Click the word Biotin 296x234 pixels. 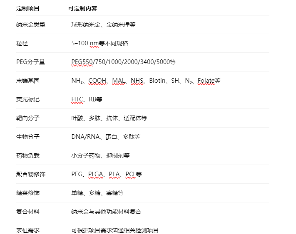(x=157, y=81)
